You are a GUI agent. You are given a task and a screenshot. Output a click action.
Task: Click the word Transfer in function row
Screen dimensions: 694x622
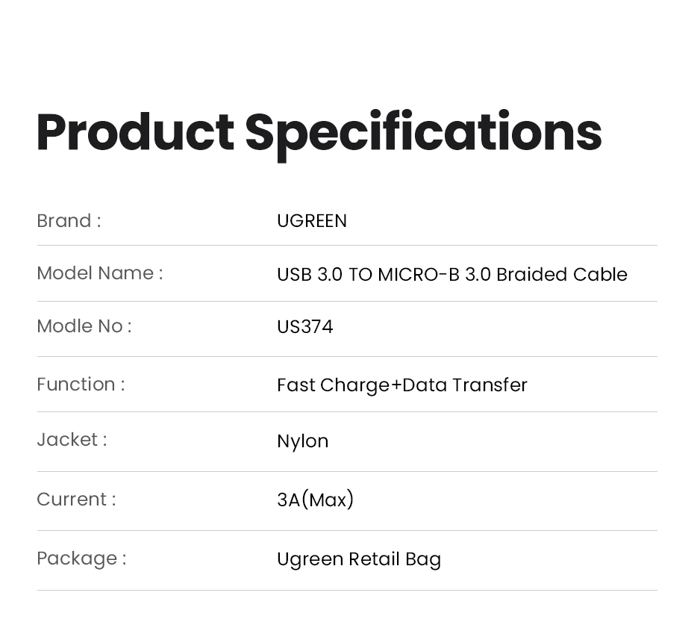click(x=490, y=385)
